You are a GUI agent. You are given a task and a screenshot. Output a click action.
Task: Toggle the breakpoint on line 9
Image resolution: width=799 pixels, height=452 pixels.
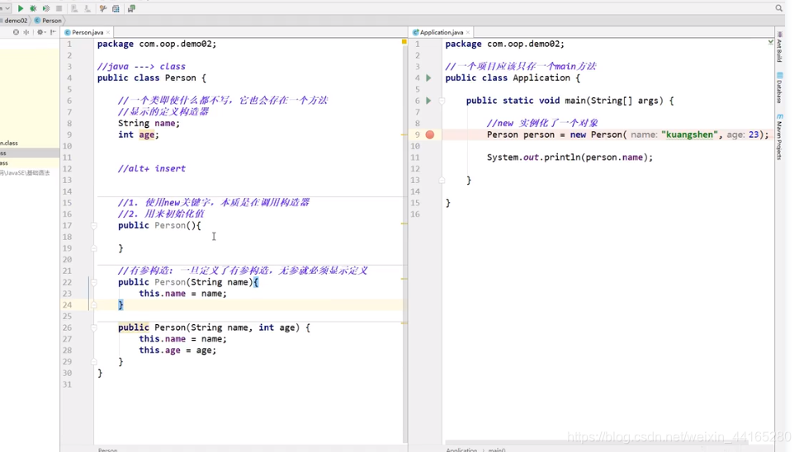coord(430,135)
